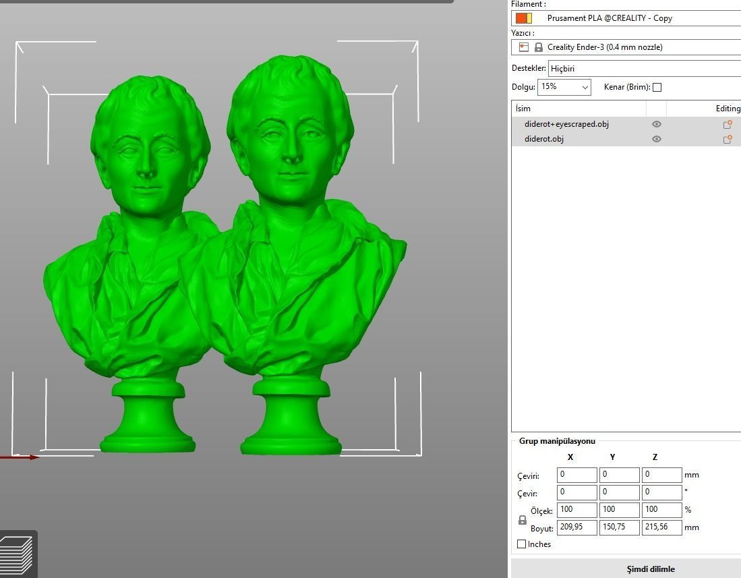Toggle the uniform scale lock icon
Screen dimensions: 741x578
tap(522, 520)
